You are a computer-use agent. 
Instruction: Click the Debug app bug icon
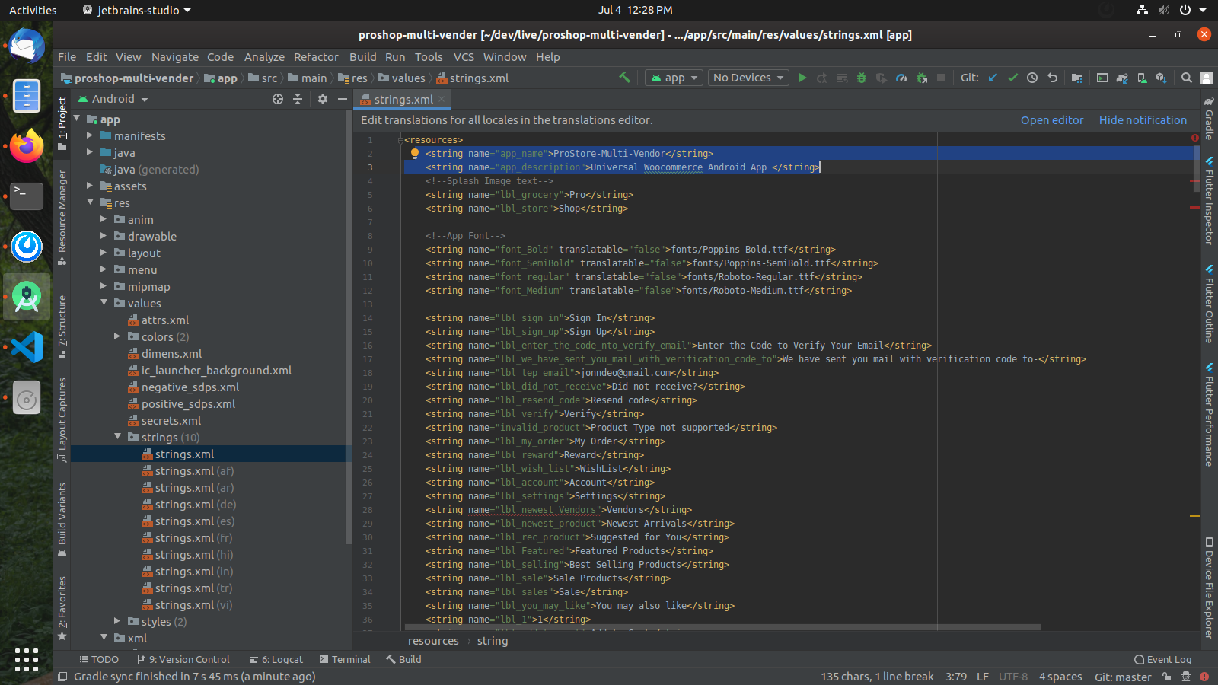pyautogui.click(x=862, y=78)
